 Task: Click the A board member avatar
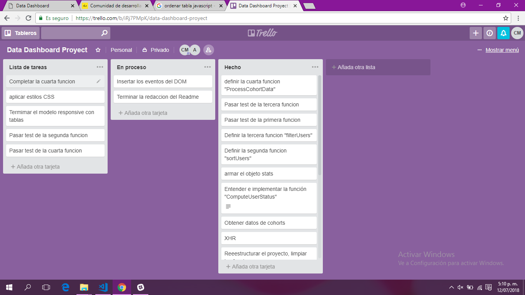click(x=195, y=50)
